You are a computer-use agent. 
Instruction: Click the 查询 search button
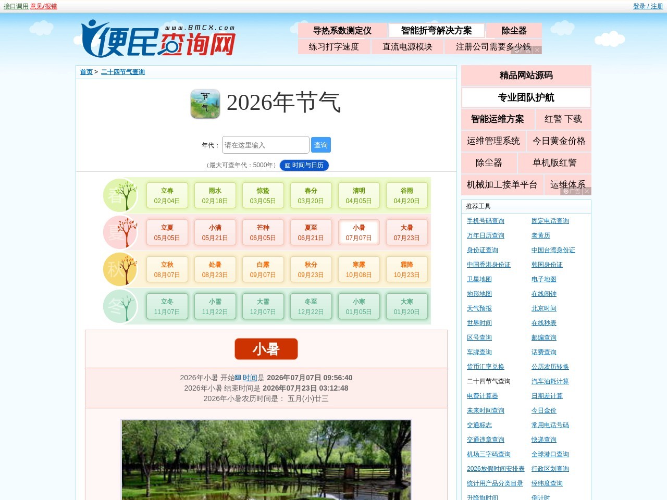tap(321, 145)
